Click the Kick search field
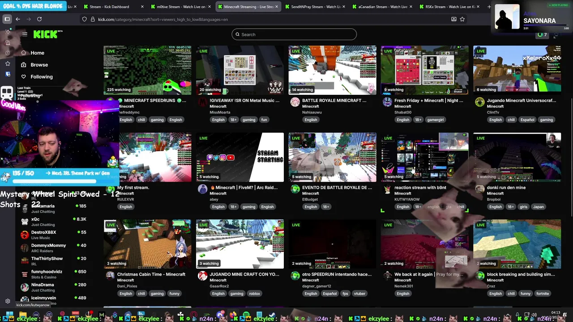The height and width of the screenshot is (322, 573). [x=294, y=34]
